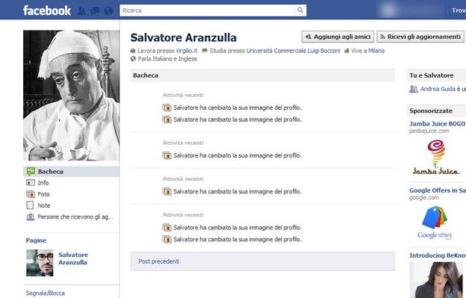Open Salvatore Aranzulla page thumbnail

[x=40, y=263]
